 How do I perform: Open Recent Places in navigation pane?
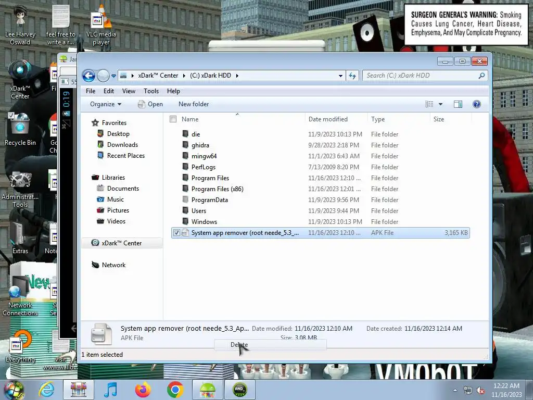point(126,155)
